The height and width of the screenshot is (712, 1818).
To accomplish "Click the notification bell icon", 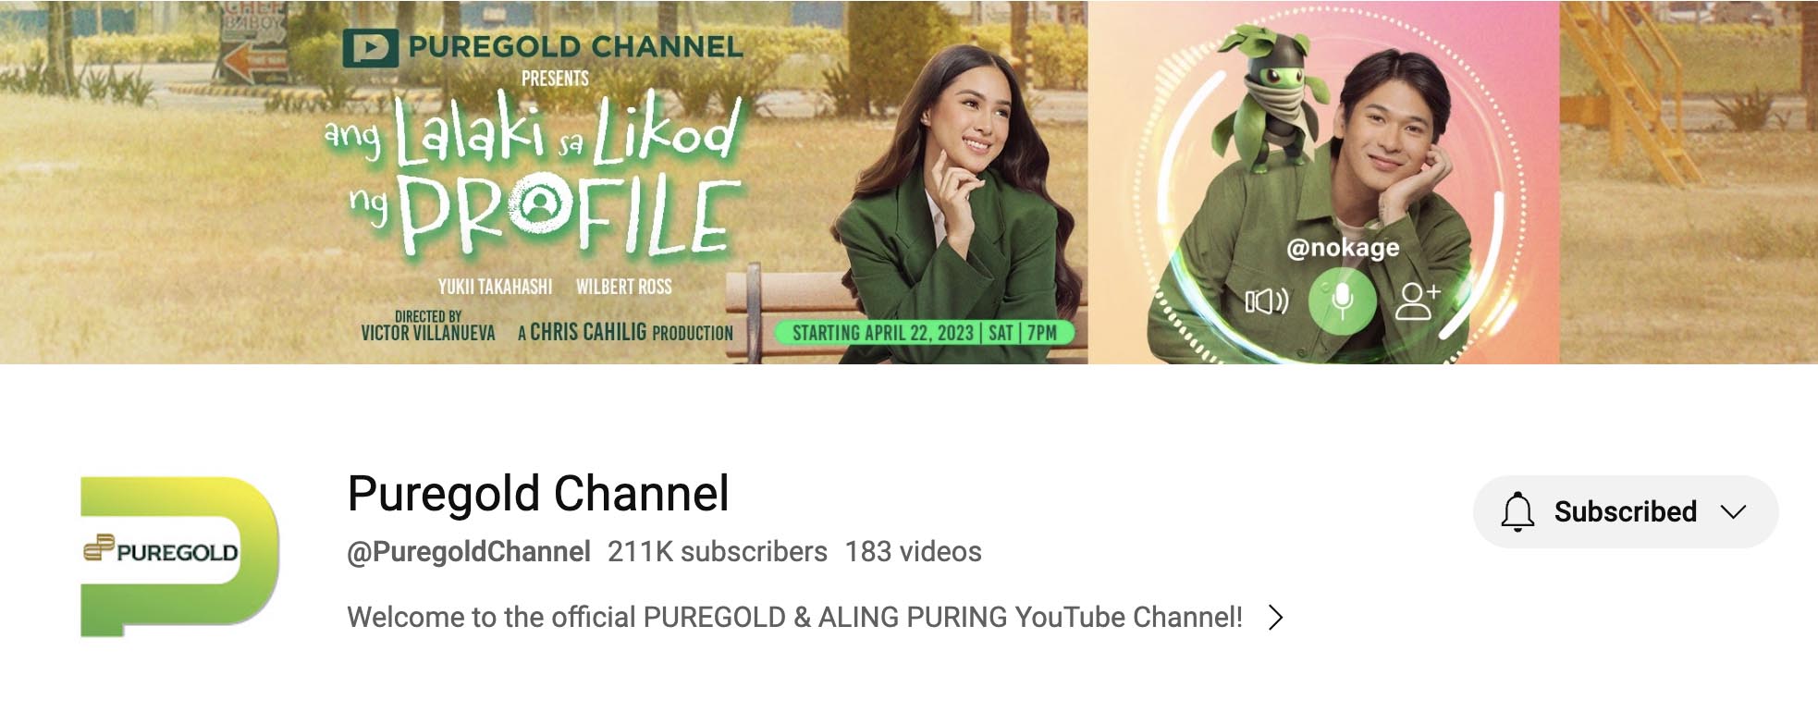I will click(1517, 511).
